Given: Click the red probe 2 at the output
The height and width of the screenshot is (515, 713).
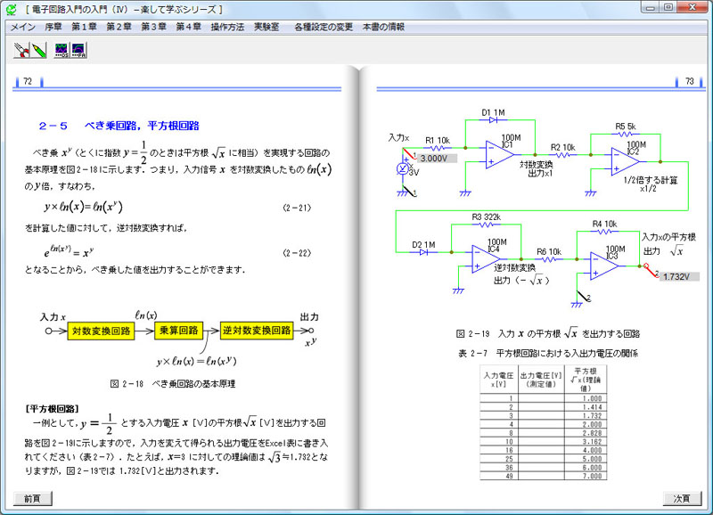Looking at the screenshot, I should [652, 271].
